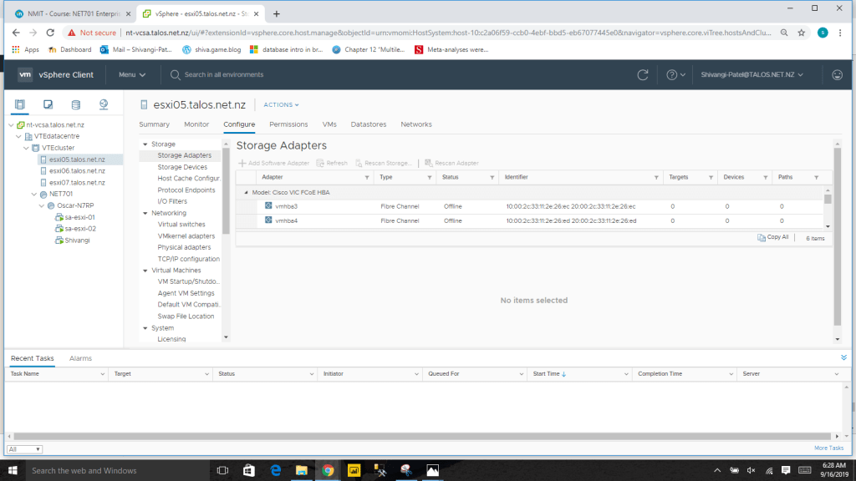
Task: Collapse the Networking section in Configure list
Action: (145, 213)
